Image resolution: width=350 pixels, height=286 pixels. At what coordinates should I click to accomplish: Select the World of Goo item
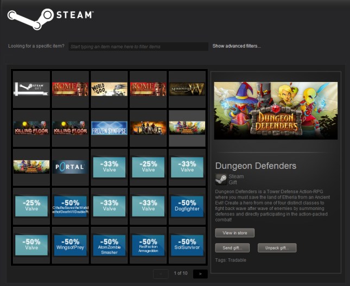click(x=109, y=89)
